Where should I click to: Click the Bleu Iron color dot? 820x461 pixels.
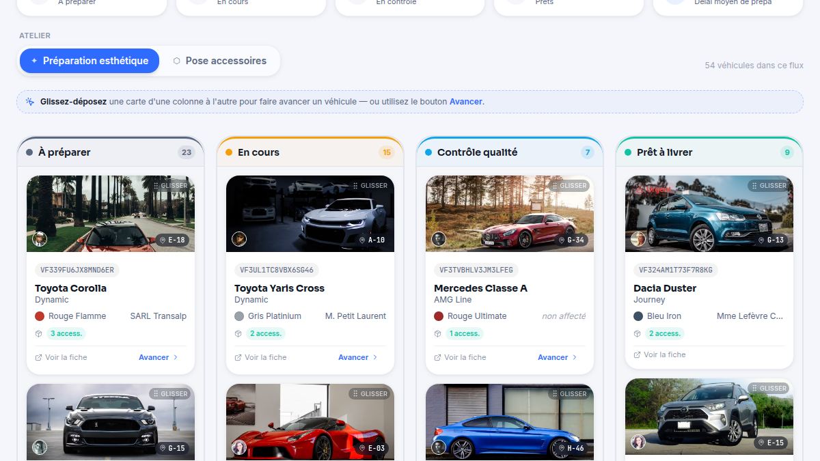pyautogui.click(x=638, y=316)
